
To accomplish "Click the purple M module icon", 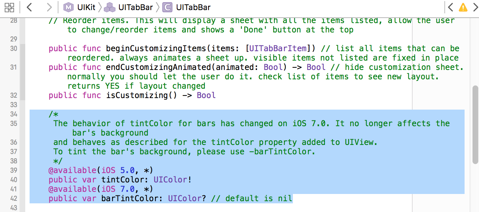I will (68, 7).
